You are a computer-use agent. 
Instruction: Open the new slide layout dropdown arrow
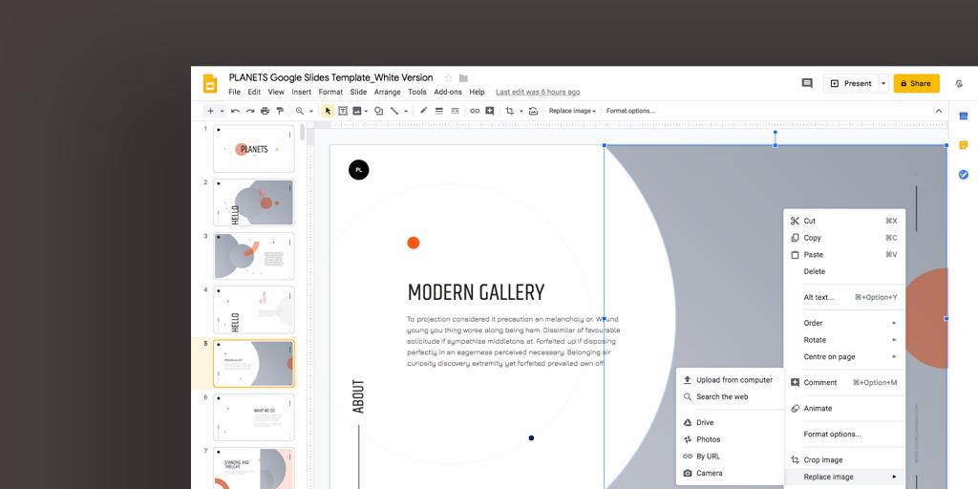(222, 111)
